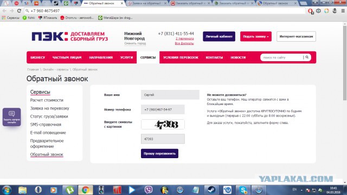Click Прошу перезвонить submit button

(159, 153)
